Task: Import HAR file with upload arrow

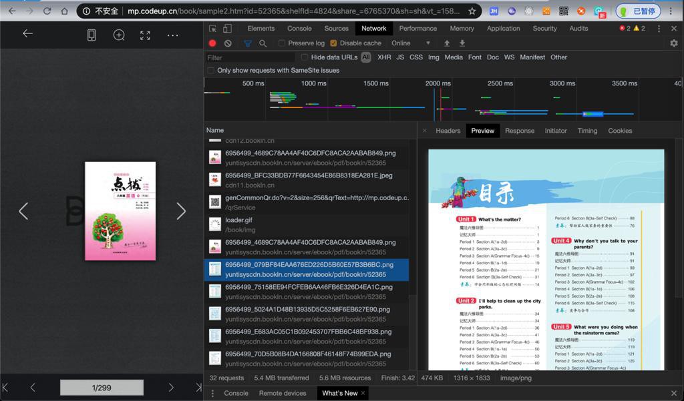Action: click(447, 43)
